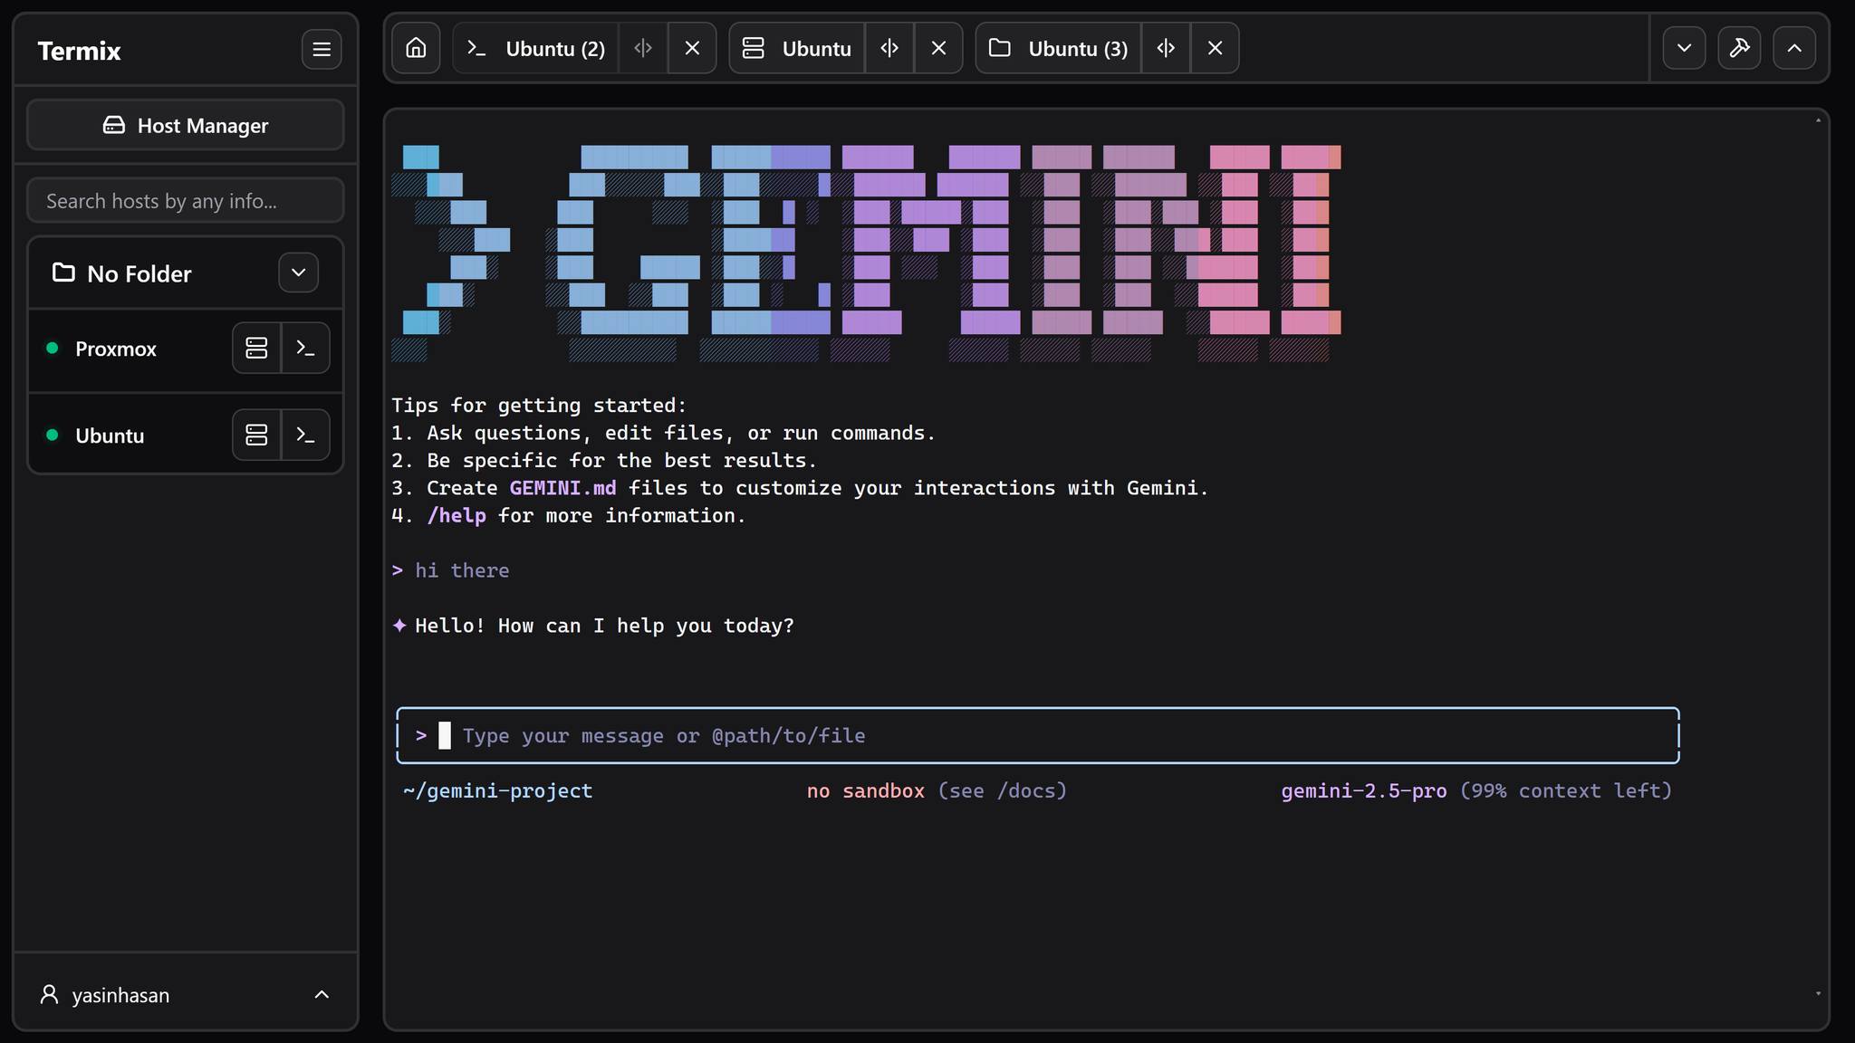
Task: Click the No Folder group label
Action: click(x=139, y=273)
